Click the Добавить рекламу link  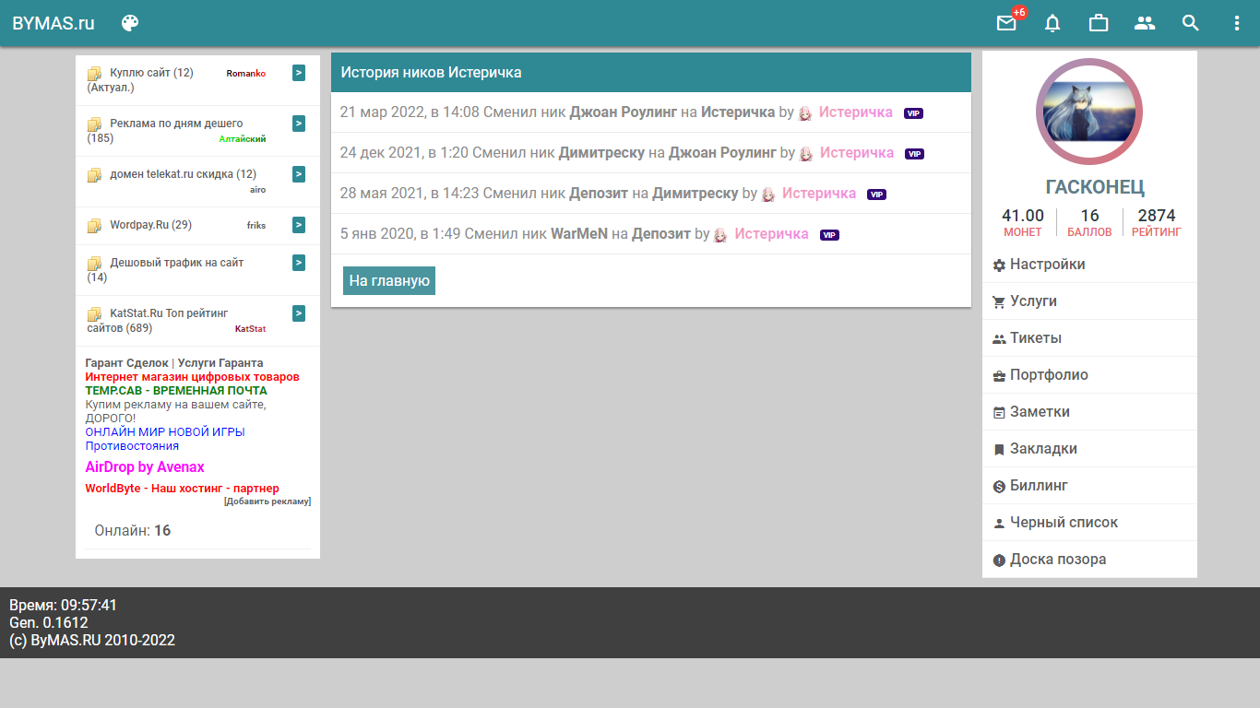coord(267,501)
